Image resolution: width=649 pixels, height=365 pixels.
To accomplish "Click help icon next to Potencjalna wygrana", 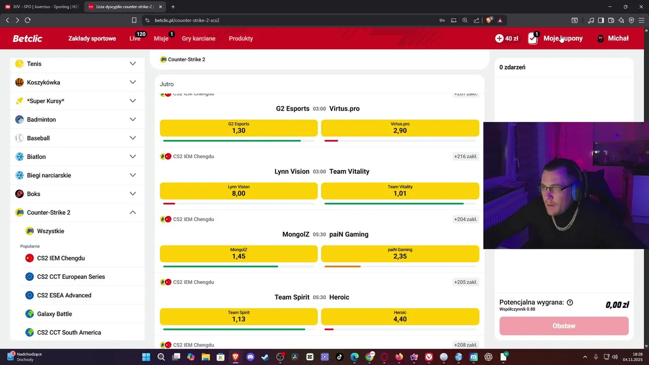I will click(x=570, y=303).
